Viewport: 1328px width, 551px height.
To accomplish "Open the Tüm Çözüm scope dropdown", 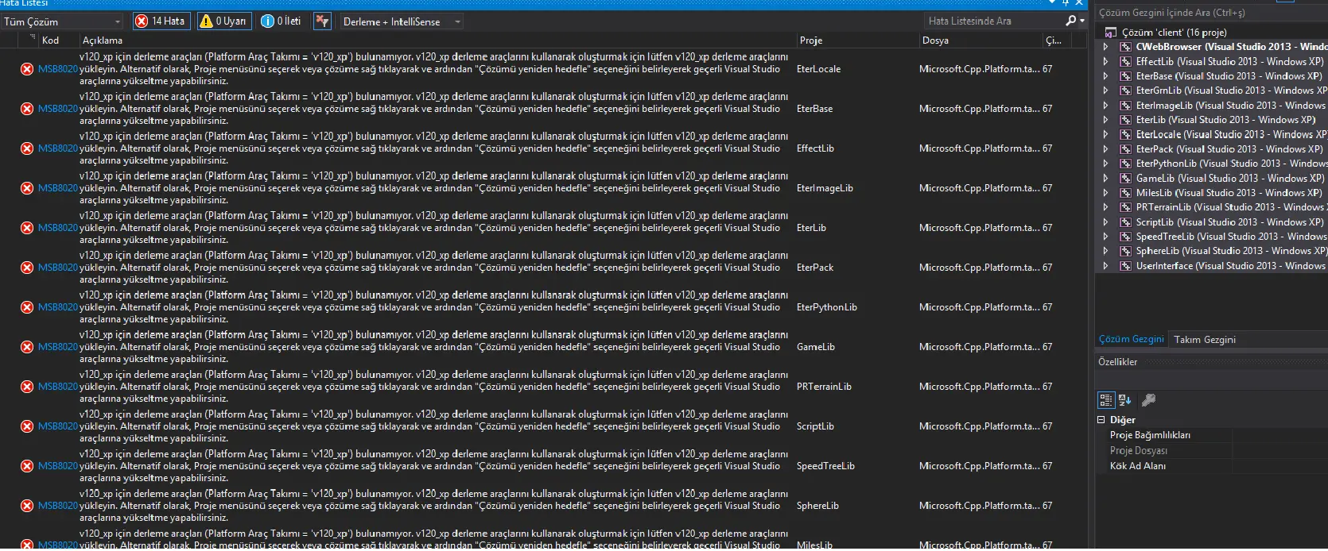I will [x=62, y=21].
